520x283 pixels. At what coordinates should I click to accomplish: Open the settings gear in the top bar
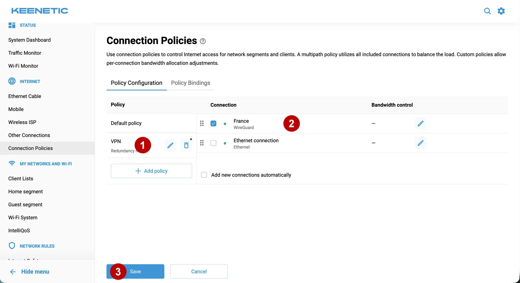tap(501, 11)
